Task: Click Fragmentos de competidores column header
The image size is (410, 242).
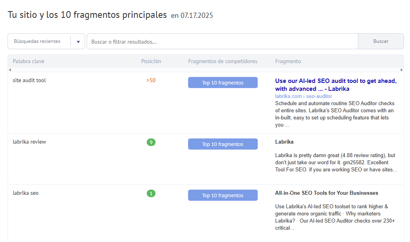Action: coord(223,61)
